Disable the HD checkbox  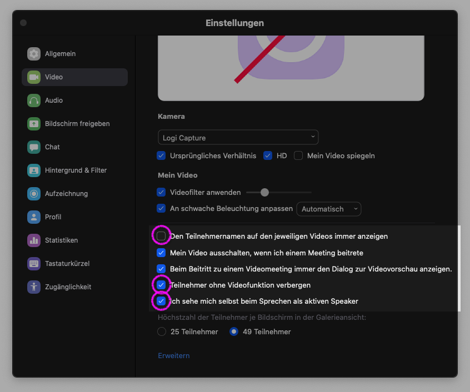click(x=268, y=156)
